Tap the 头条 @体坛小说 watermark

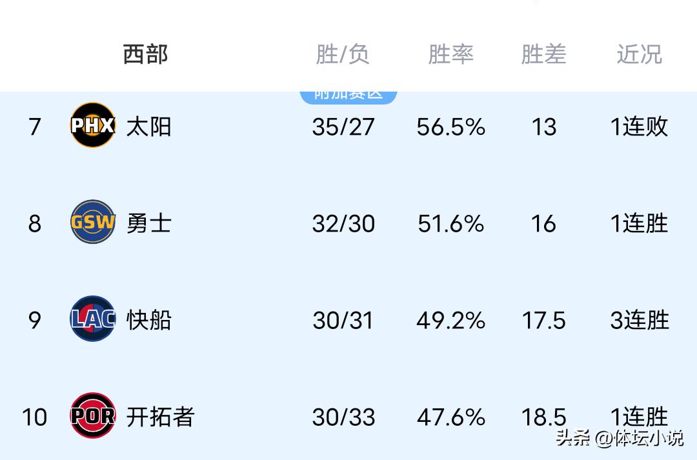(x=619, y=439)
